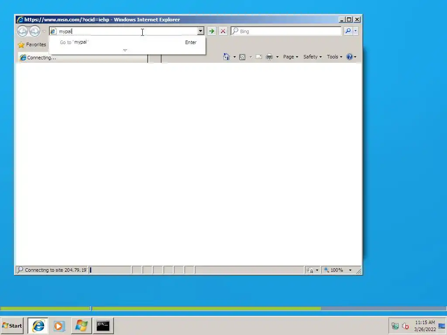Click the page loading progress bar
The width and height of the screenshot is (447, 335).
(x=110, y=270)
